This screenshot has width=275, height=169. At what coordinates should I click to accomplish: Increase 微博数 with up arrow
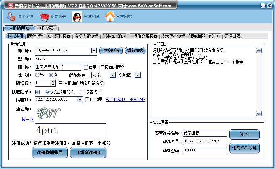click(x=53, y=81)
